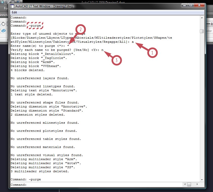The image size is (213, 192).
Task: Open the color dropdown behind the window
Action: 209,31
